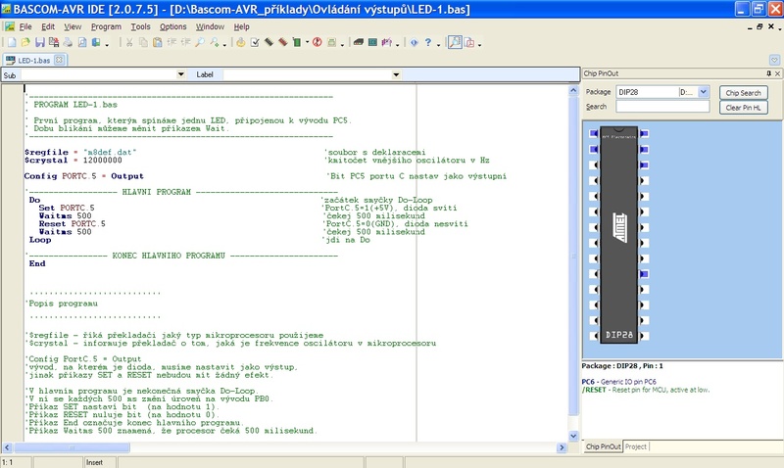Click the Save As toolbar icon
784x468 pixels.
click(x=54, y=42)
